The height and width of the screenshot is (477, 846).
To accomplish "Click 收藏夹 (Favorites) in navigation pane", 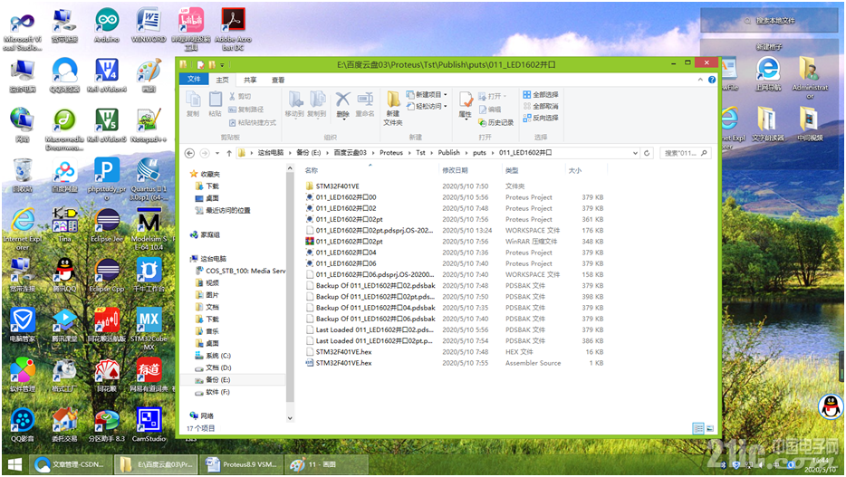I will pyautogui.click(x=210, y=174).
